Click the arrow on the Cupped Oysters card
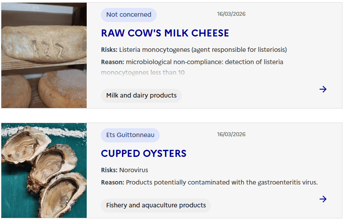The height and width of the screenshot is (221, 346). pos(323,199)
